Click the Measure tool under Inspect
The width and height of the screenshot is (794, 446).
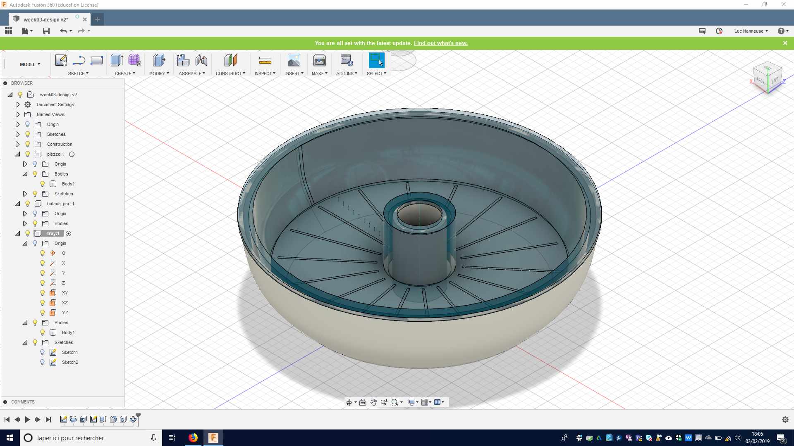pyautogui.click(x=265, y=61)
